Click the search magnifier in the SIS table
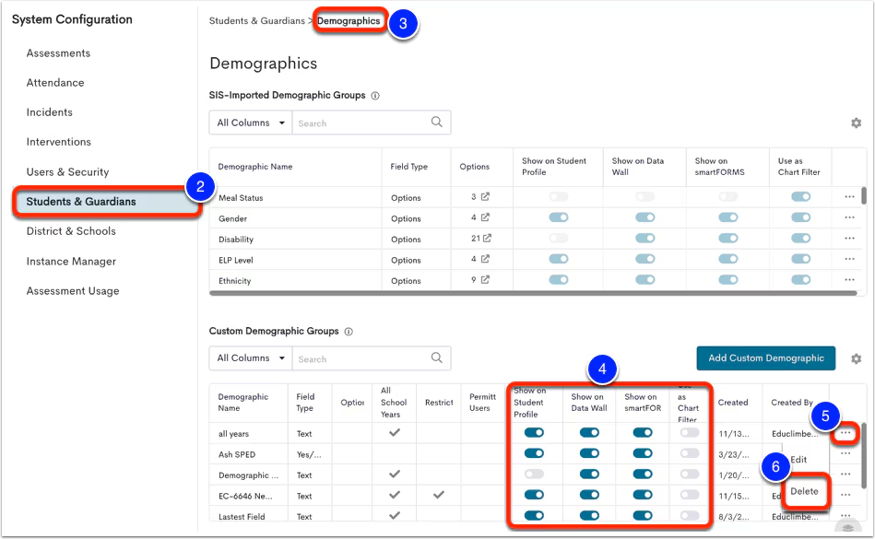The width and height of the screenshot is (875, 539). tap(437, 122)
